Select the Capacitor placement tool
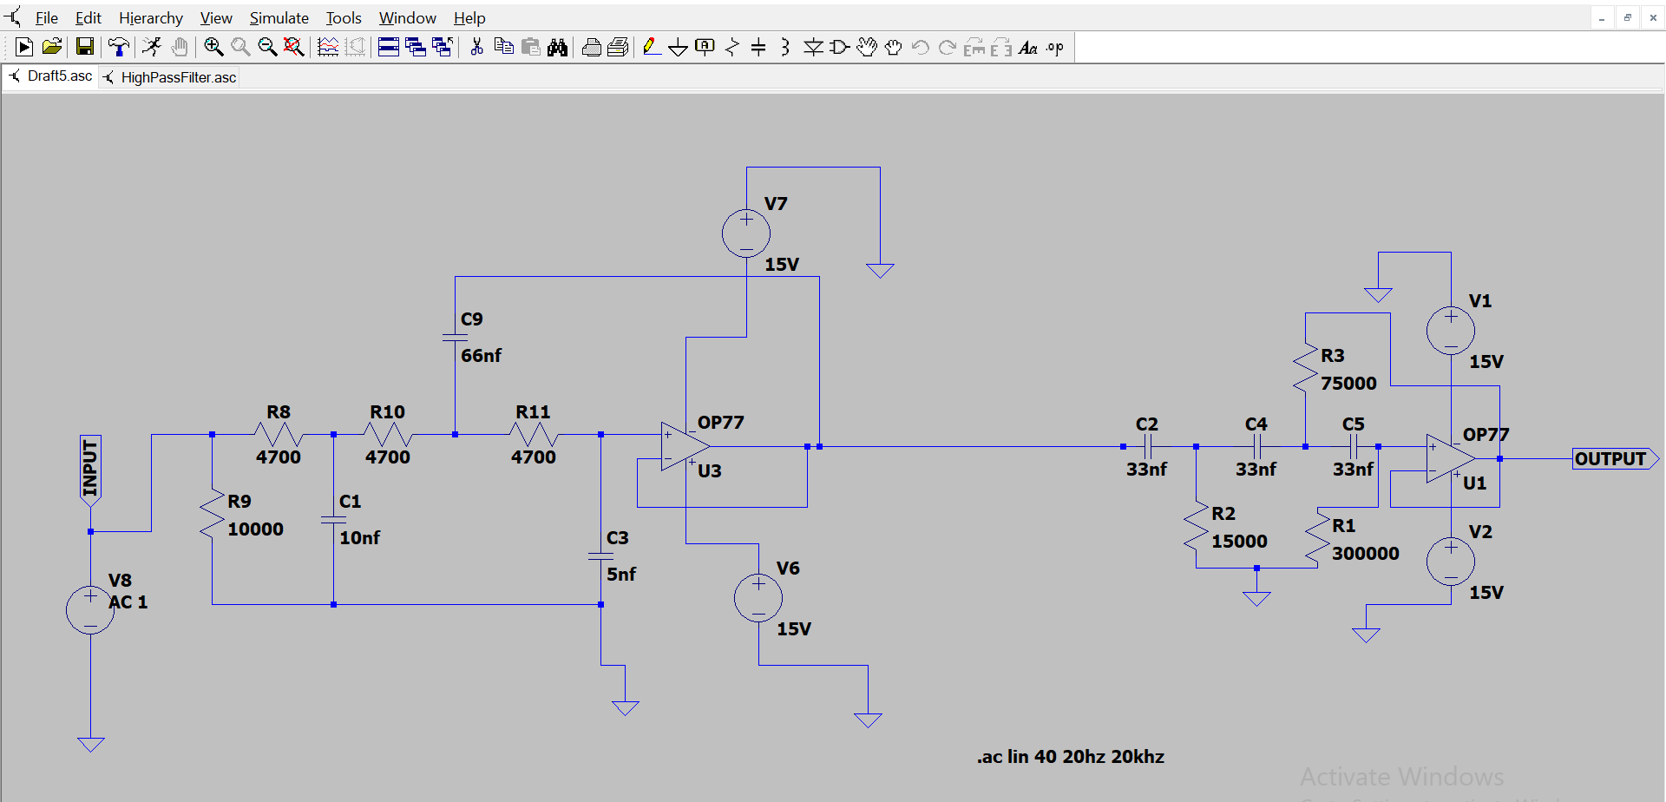This screenshot has width=1666, height=802. 758,48
